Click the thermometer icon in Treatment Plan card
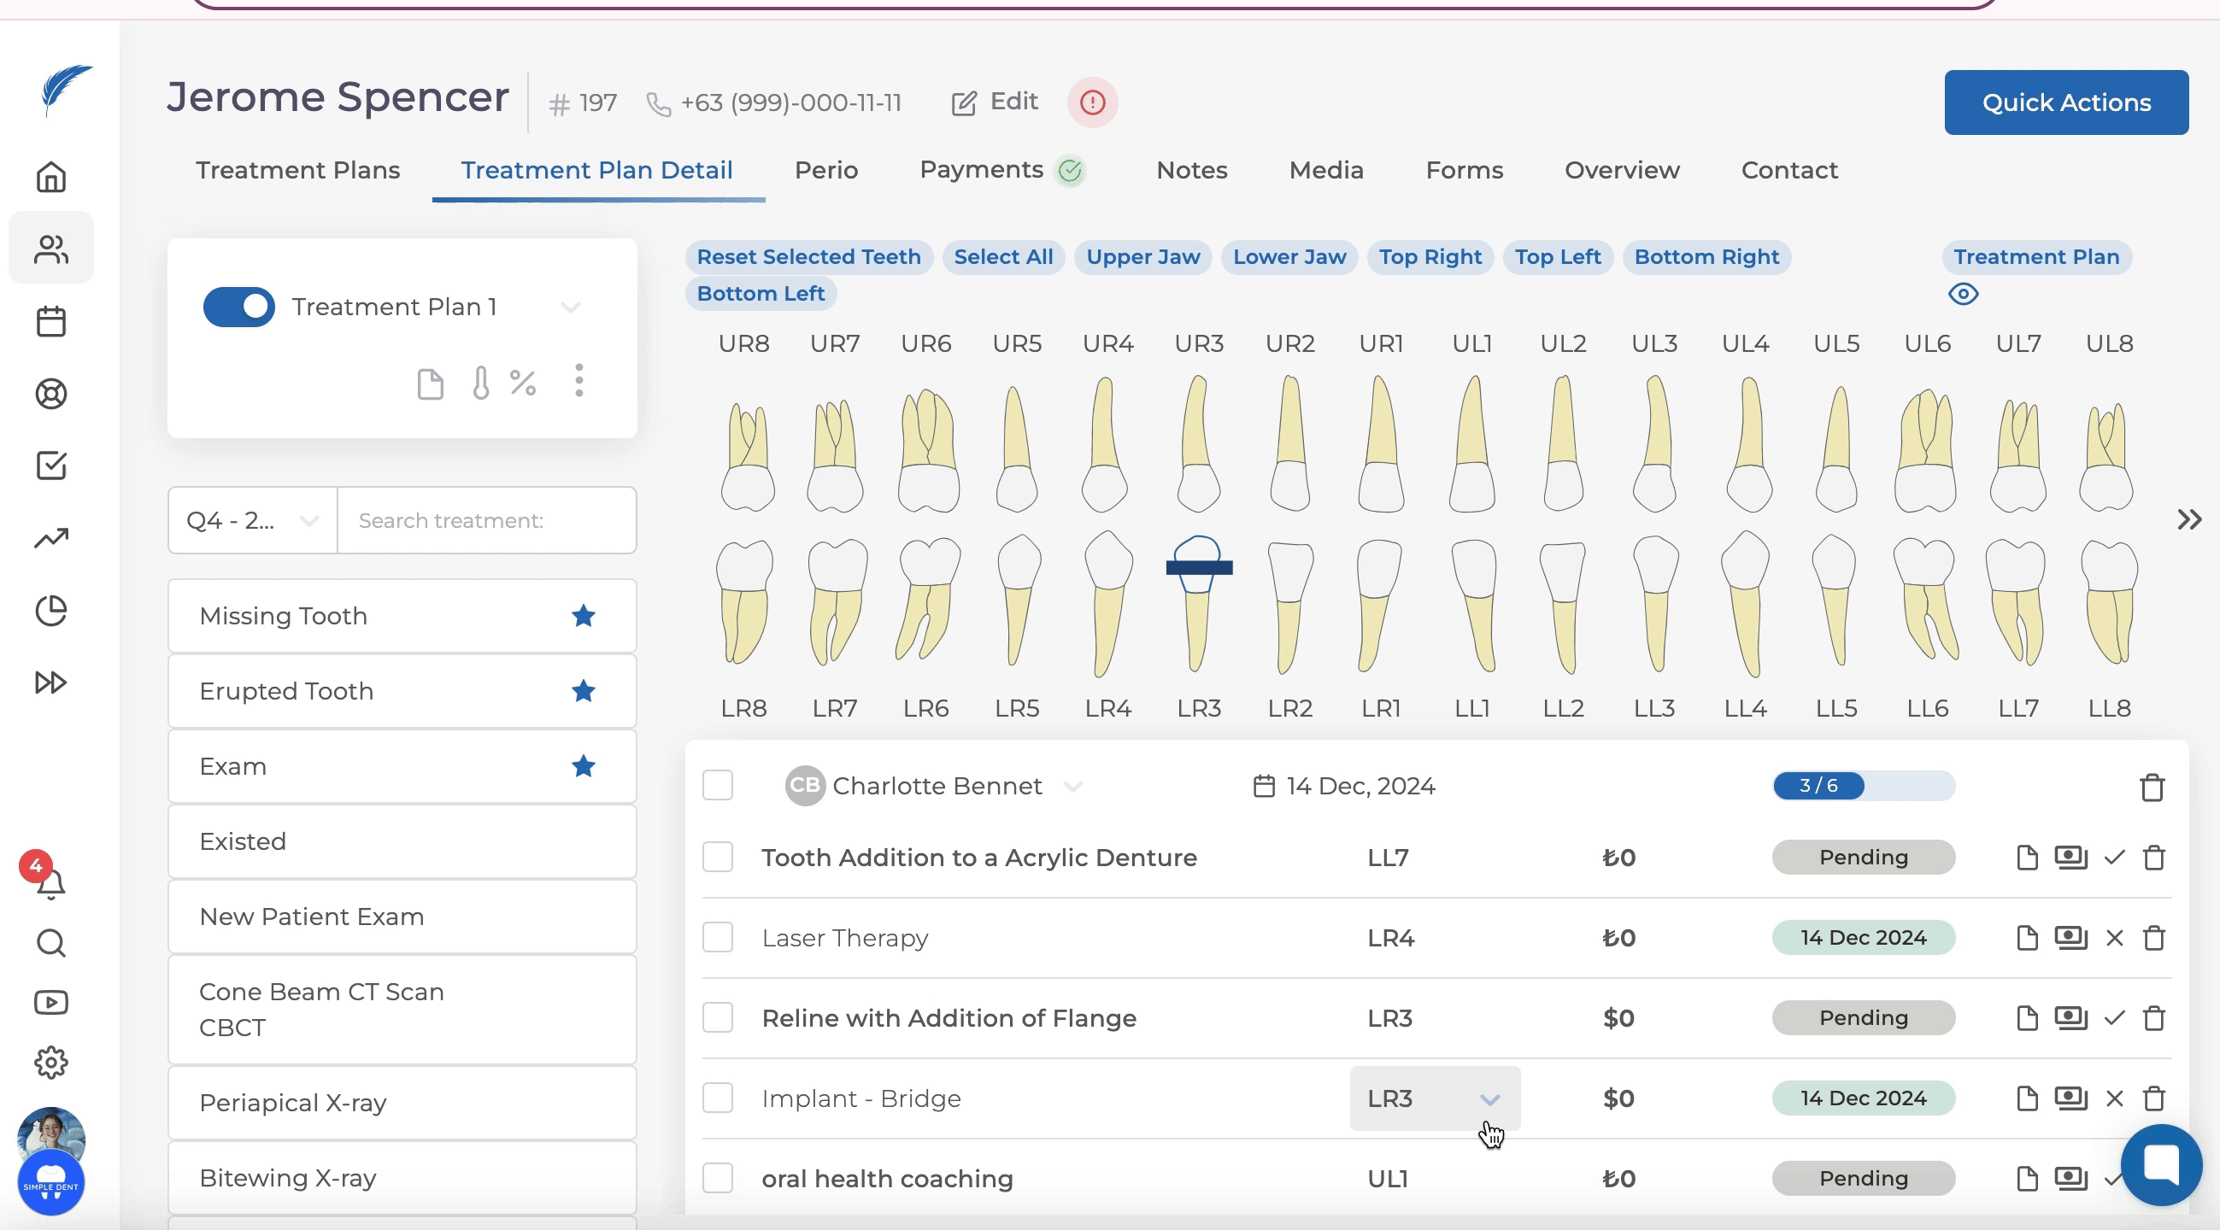 [480, 383]
